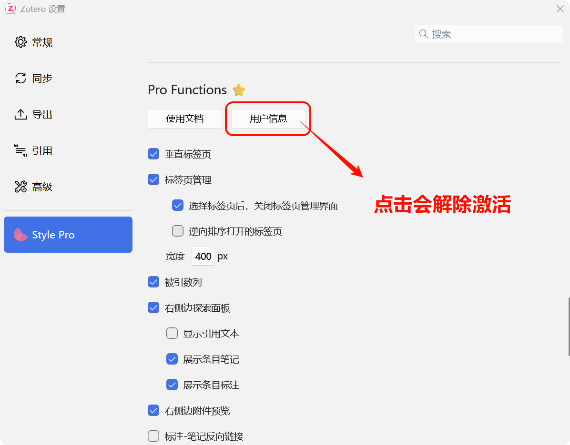Open the 使用文档 documentation button
This screenshot has height=445, width=570.
click(184, 119)
